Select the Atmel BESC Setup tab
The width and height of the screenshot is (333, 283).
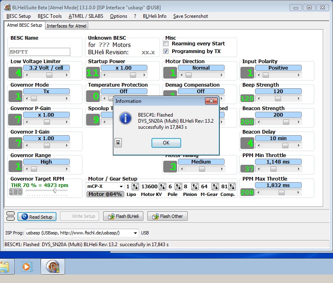pos(24,25)
